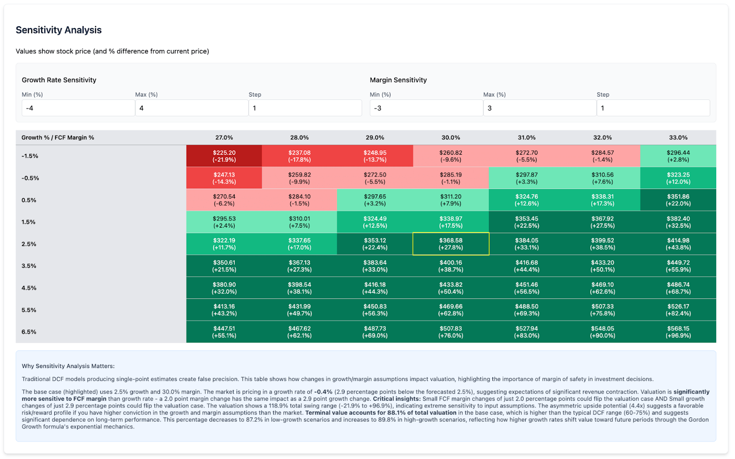Select the highlighted base case cell $368.58
This screenshot has width=735, height=459.
click(x=451, y=243)
